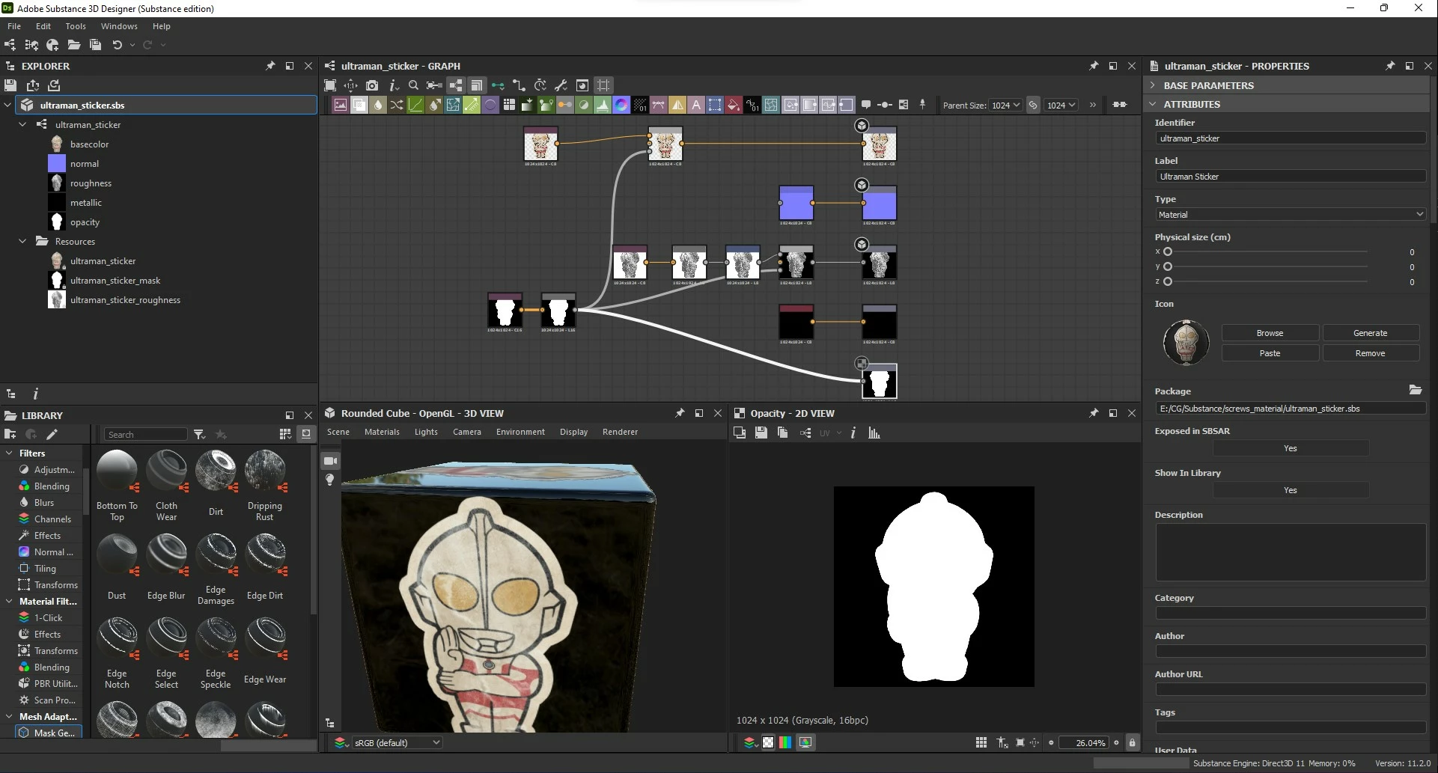Click the Browse icon button

coord(1270,333)
